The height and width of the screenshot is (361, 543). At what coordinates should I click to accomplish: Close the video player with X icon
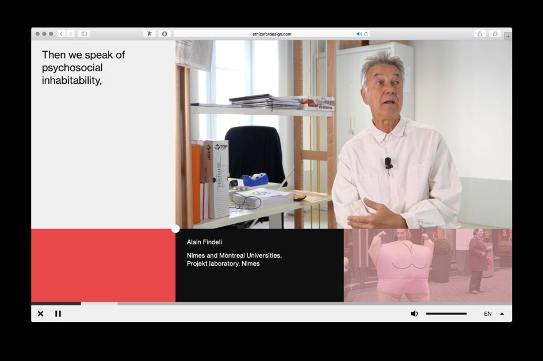coord(40,313)
